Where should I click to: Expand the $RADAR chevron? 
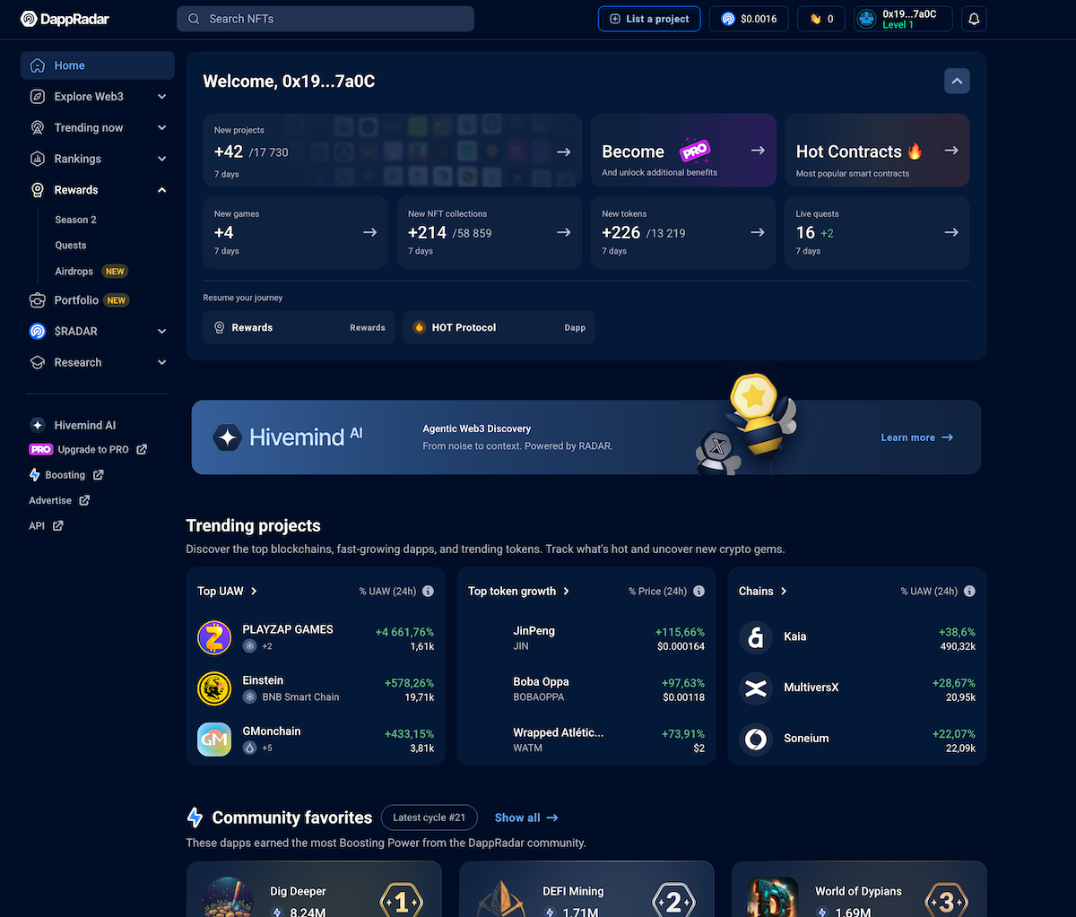(162, 331)
